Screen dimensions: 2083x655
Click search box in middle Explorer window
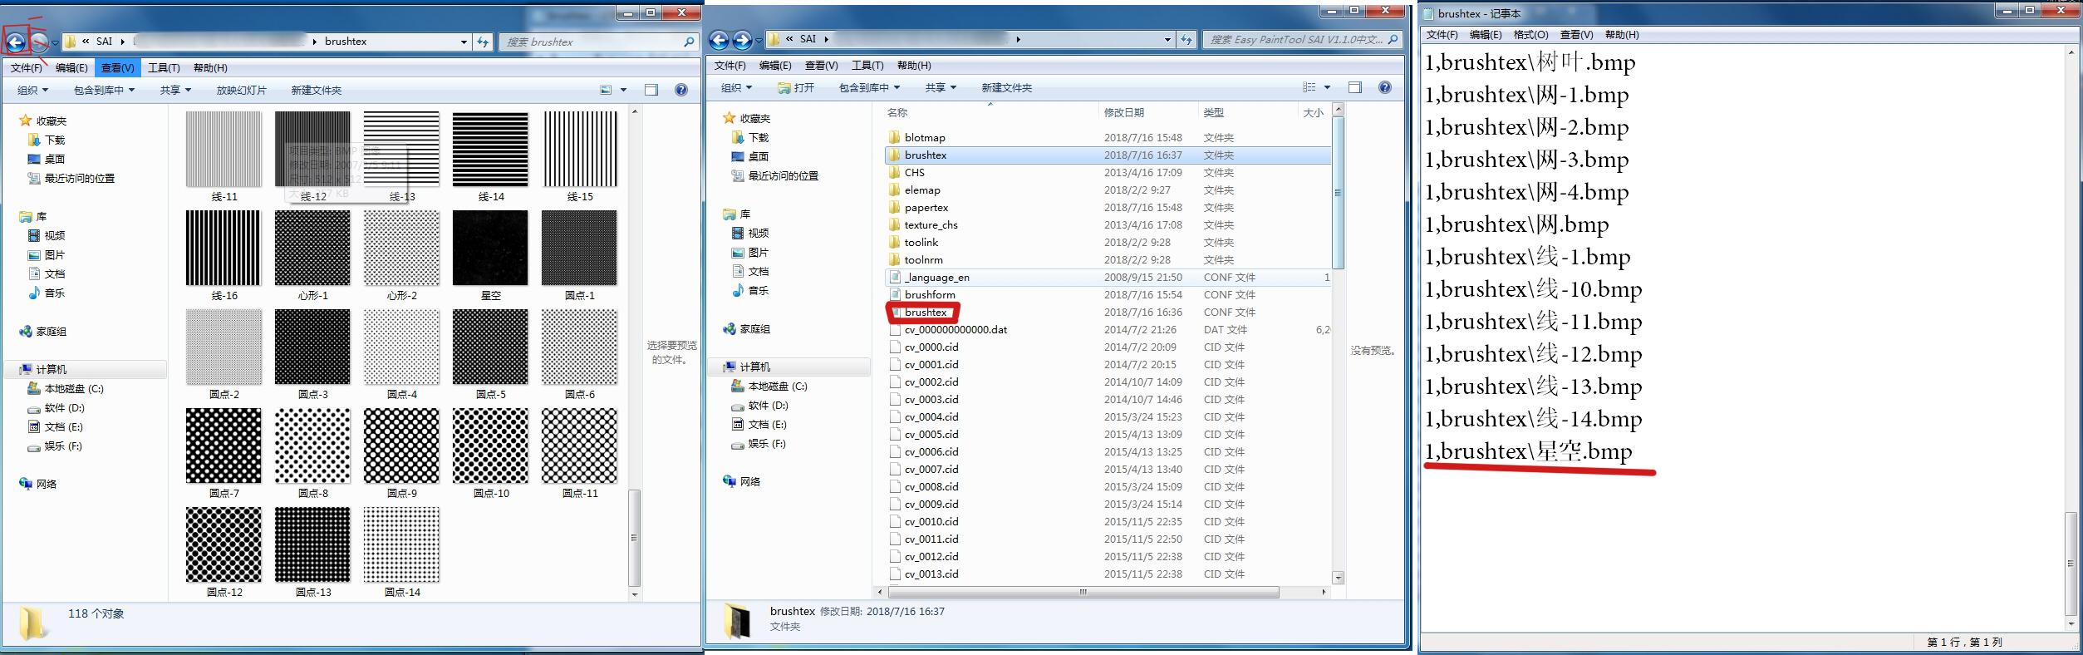click(x=1295, y=39)
